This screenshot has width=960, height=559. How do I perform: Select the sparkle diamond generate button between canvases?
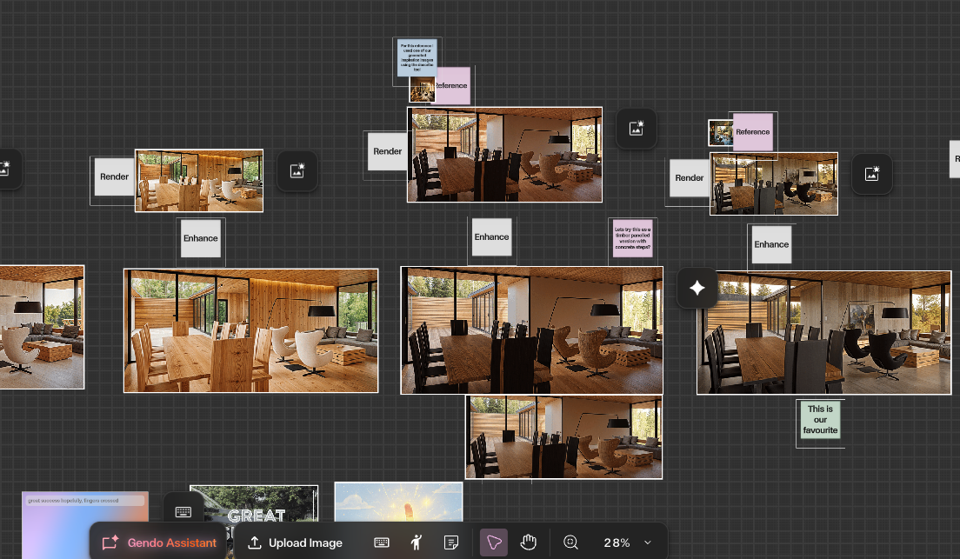point(697,288)
